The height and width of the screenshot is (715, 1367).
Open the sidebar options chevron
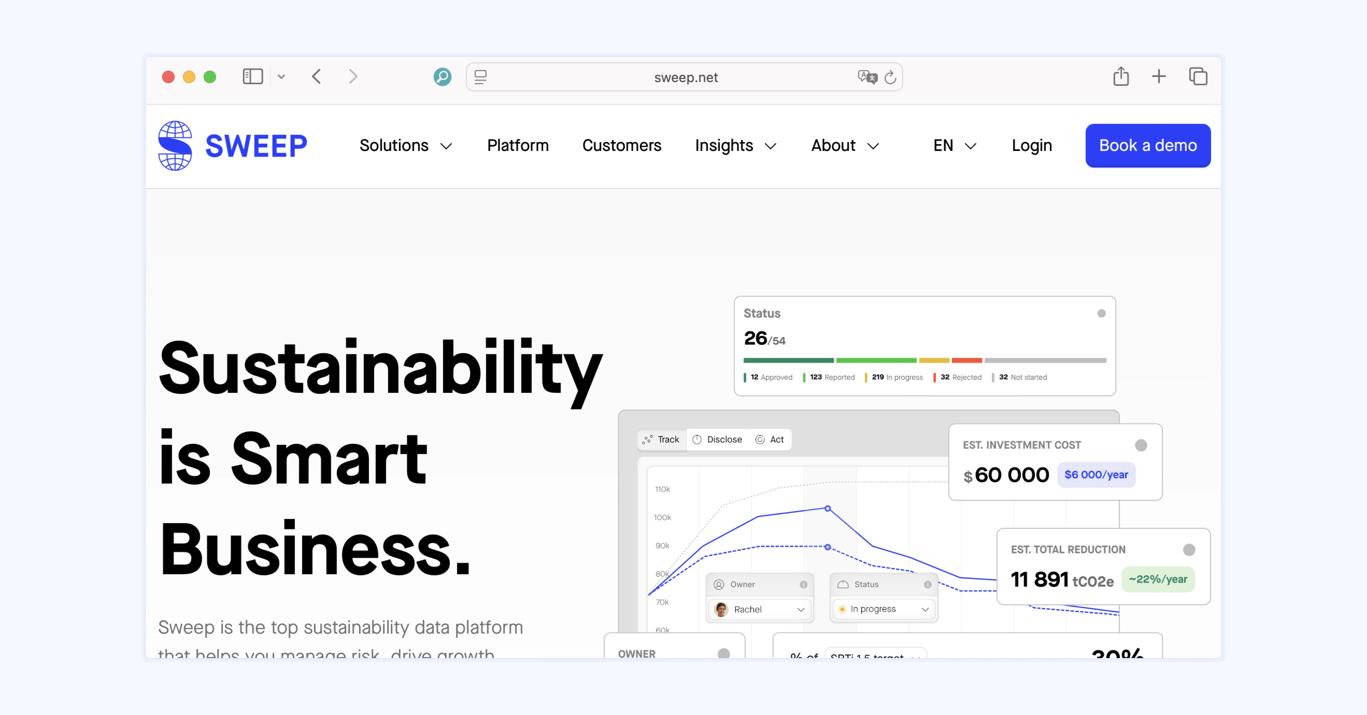pyautogui.click(x=281, y=77)
